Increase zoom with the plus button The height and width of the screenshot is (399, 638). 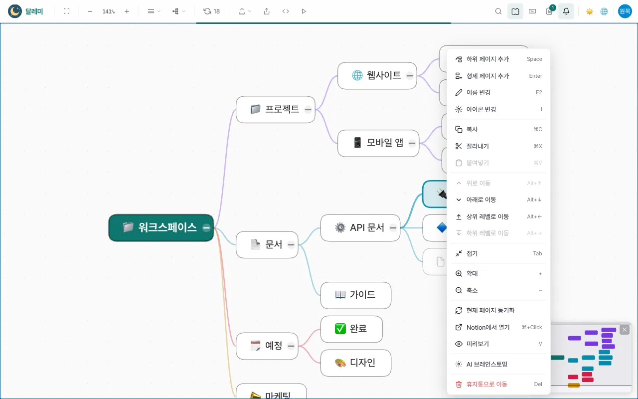[127, 11]
